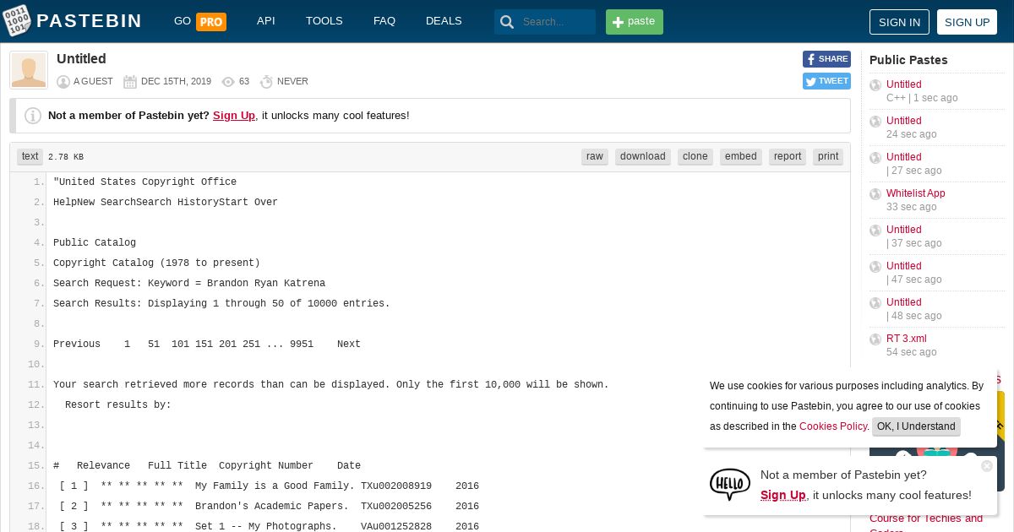Open public paste Untitled 24 sec ago
Screen dimensions: 1014x532
click(903, 121)
